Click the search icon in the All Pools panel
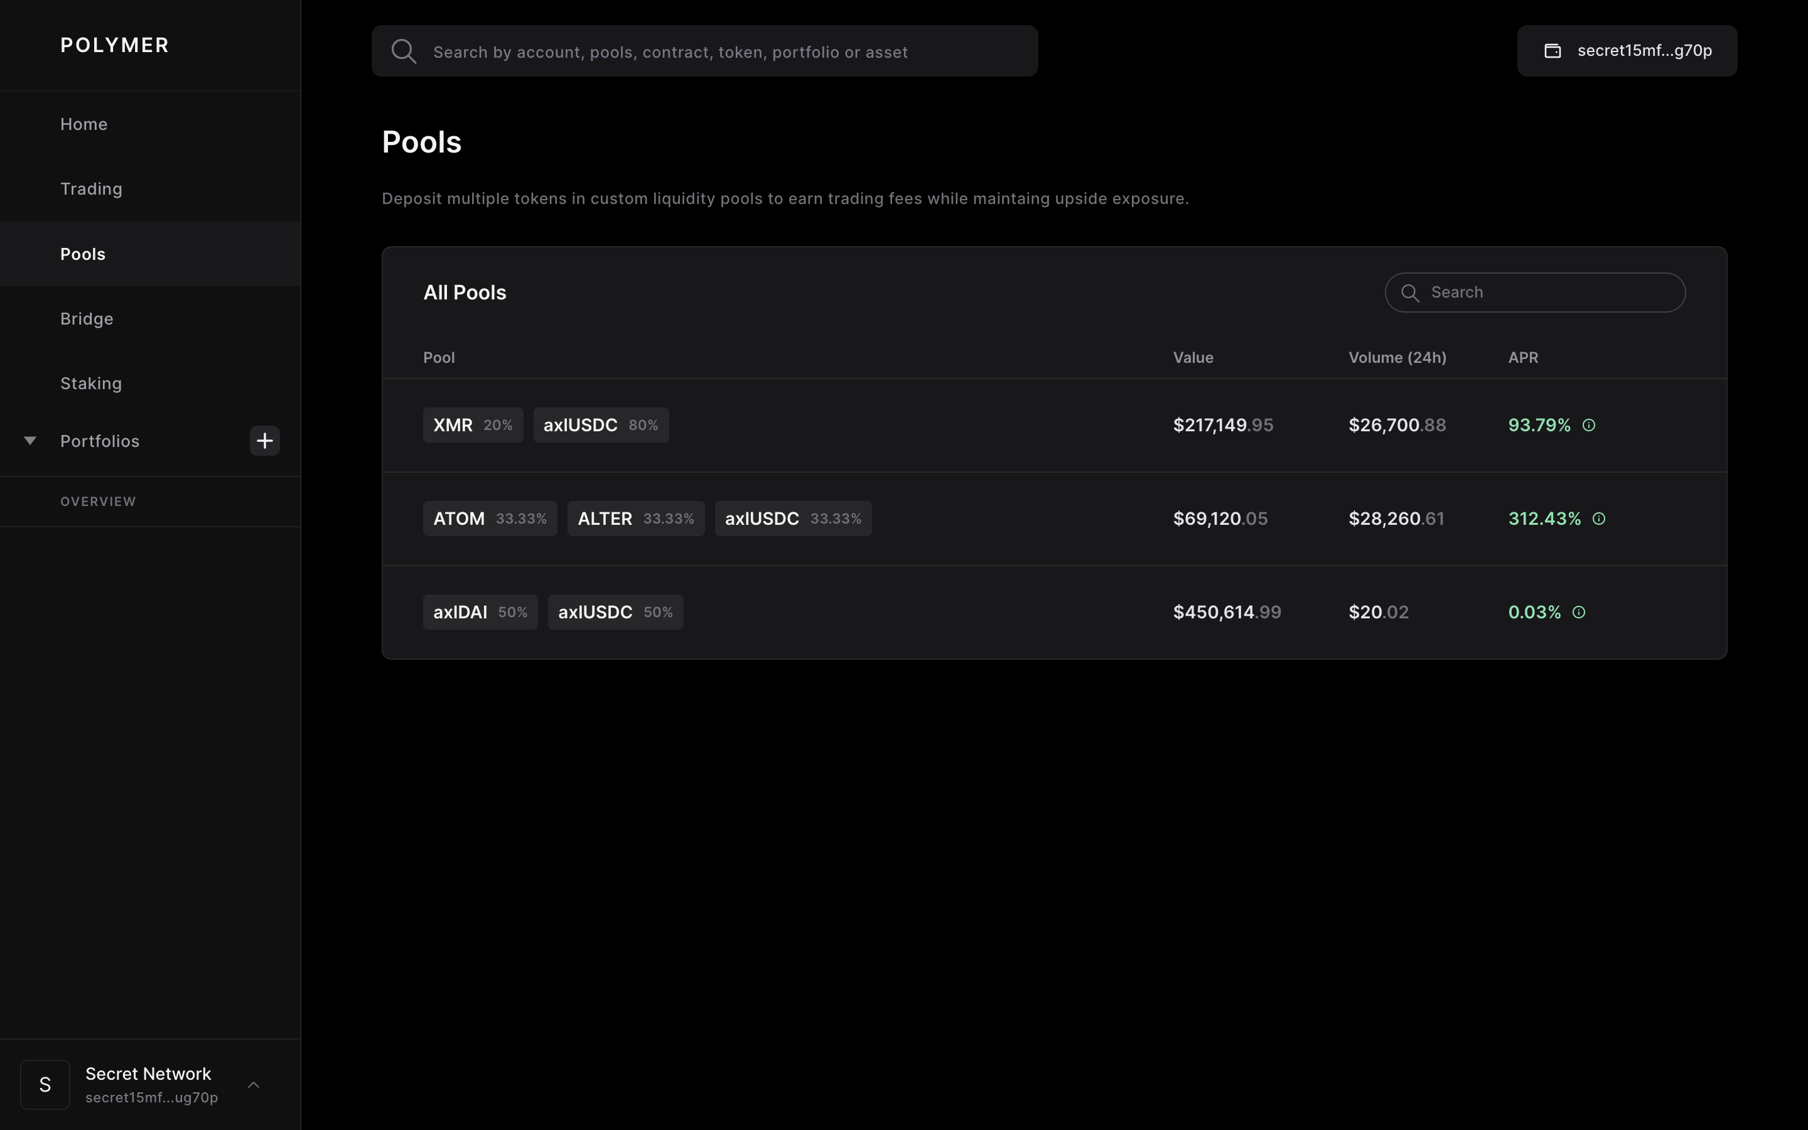 click(1411, 292)
